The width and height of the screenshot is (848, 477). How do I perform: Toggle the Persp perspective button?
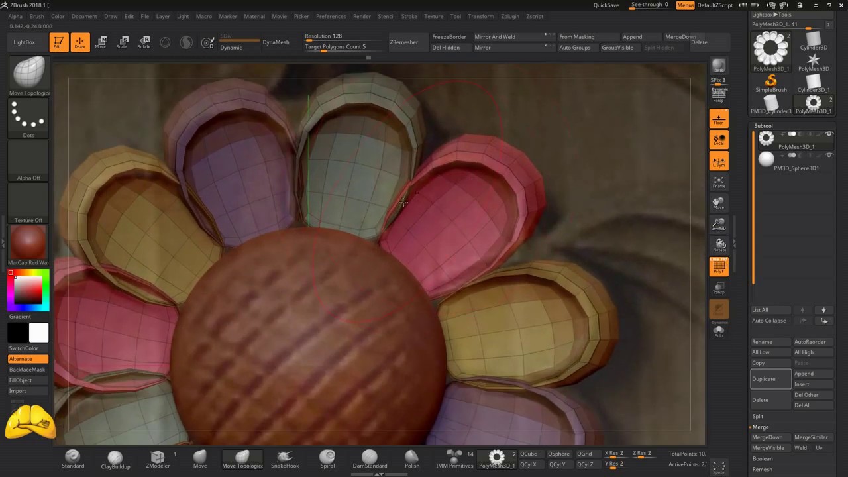coord(719,95)
